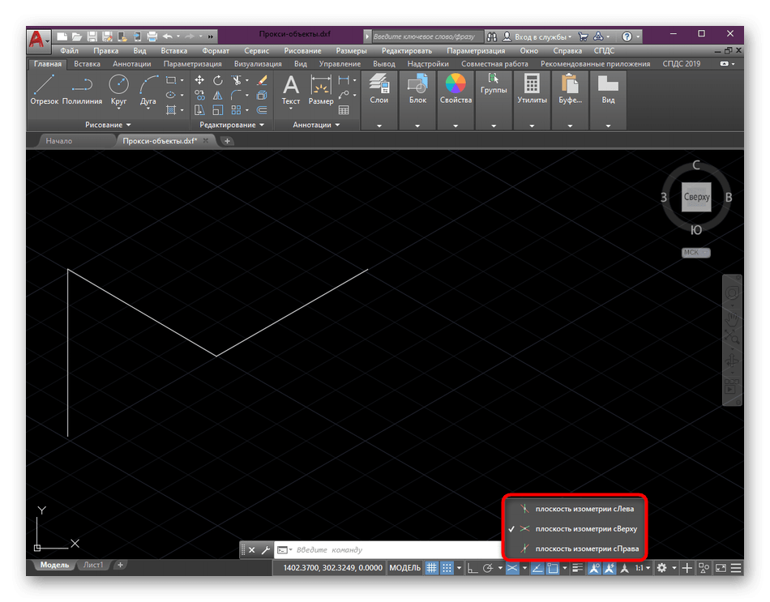Open the Лист1 layout tab
The width and height of the screenshot is (770, 602).
[93, 566]
